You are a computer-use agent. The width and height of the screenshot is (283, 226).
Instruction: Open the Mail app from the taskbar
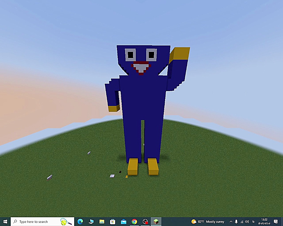(124, 222)
